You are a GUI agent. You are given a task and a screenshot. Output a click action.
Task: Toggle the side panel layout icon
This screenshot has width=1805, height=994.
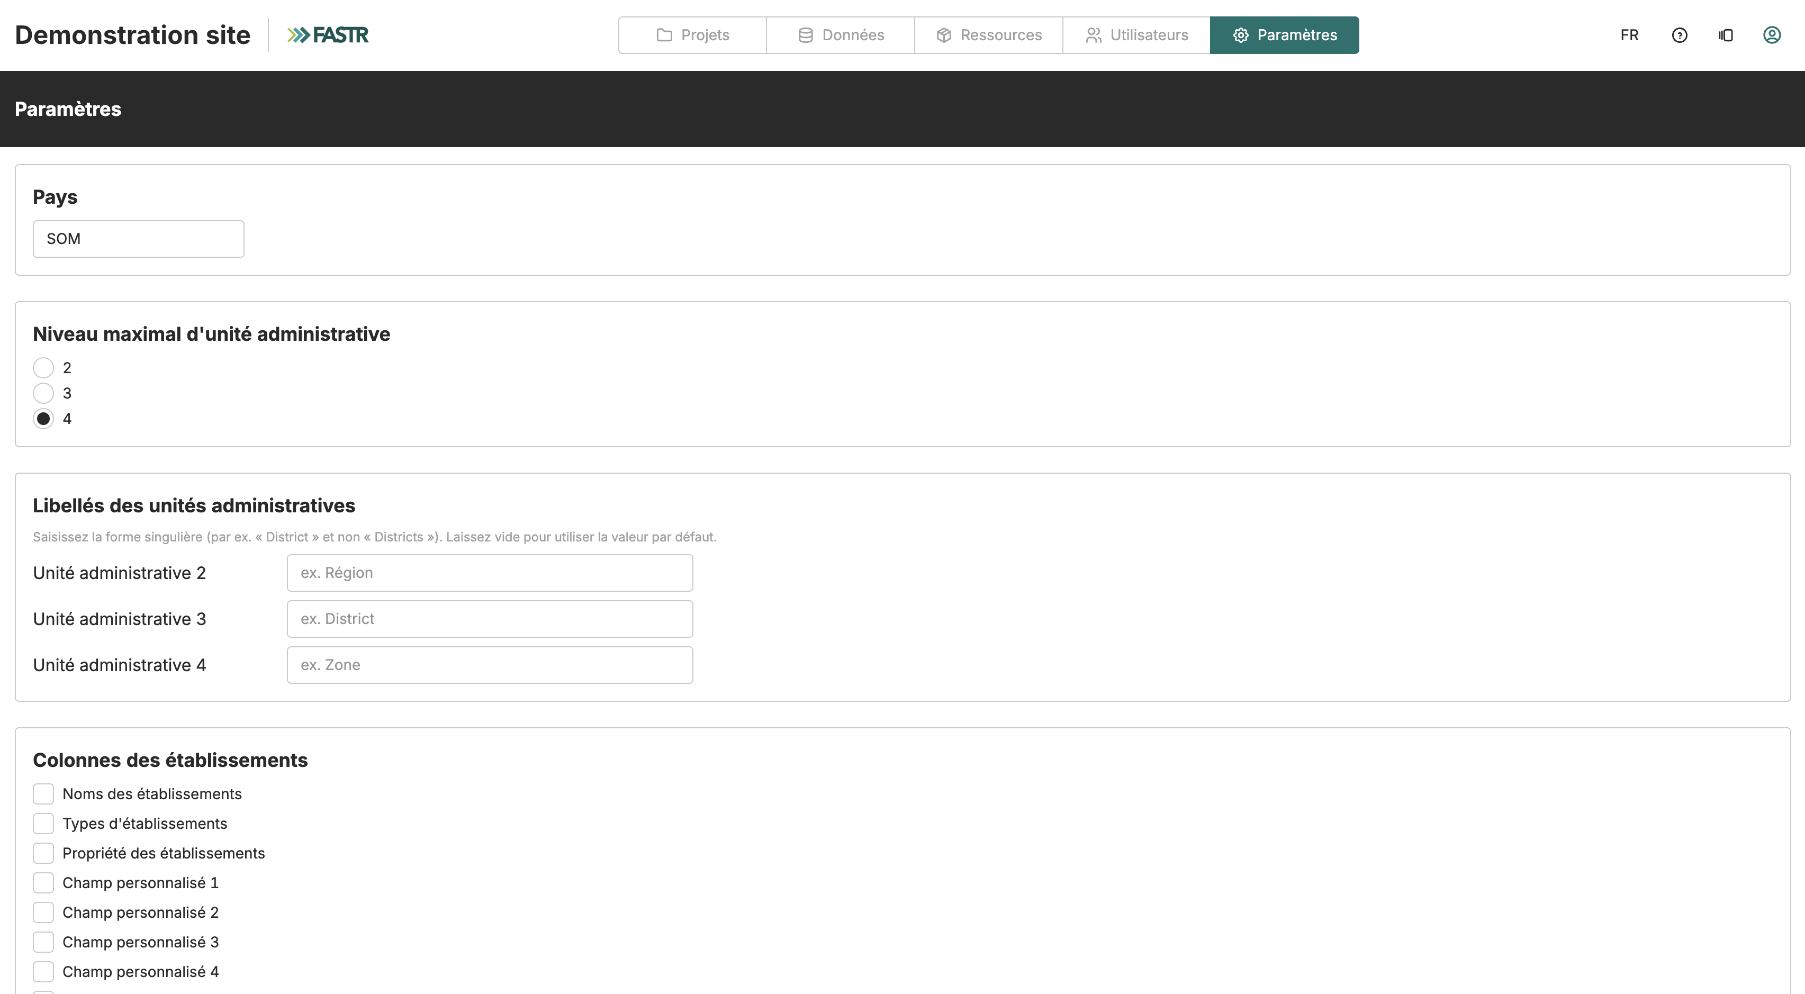[x=1726, y=35]
